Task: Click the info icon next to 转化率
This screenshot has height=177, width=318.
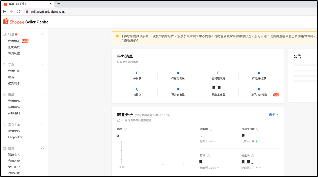Action: point(252,156)
